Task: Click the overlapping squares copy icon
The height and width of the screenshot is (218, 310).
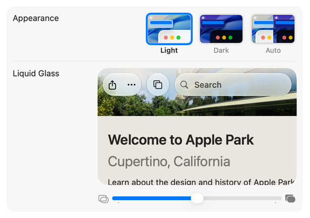Action: [158, 85]
